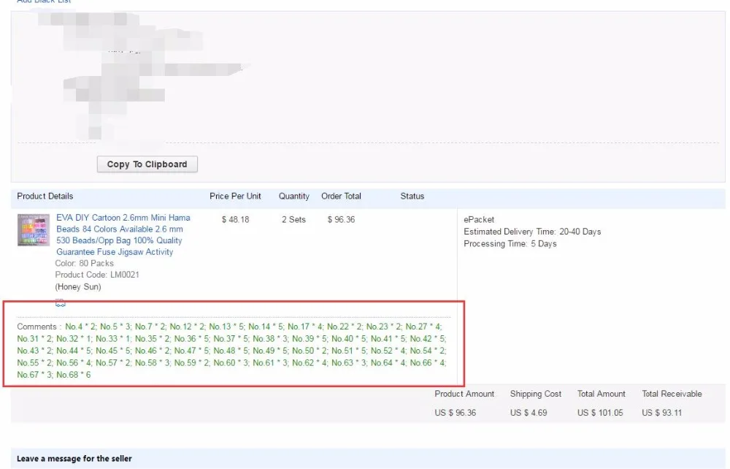This screenshot has width=730, height=469.
Task: Click "Estimated Delivery Time: 20-40 Days"
Action: (x=532, y=232)
